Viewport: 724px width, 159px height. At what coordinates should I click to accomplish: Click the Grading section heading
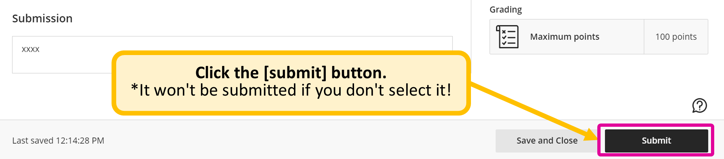(505, 10)
